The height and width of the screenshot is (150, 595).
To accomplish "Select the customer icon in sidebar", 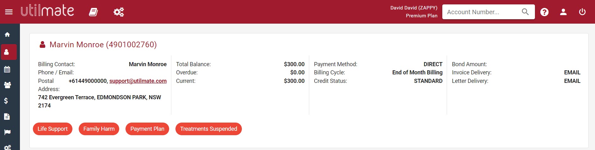I will pos(7,52).
